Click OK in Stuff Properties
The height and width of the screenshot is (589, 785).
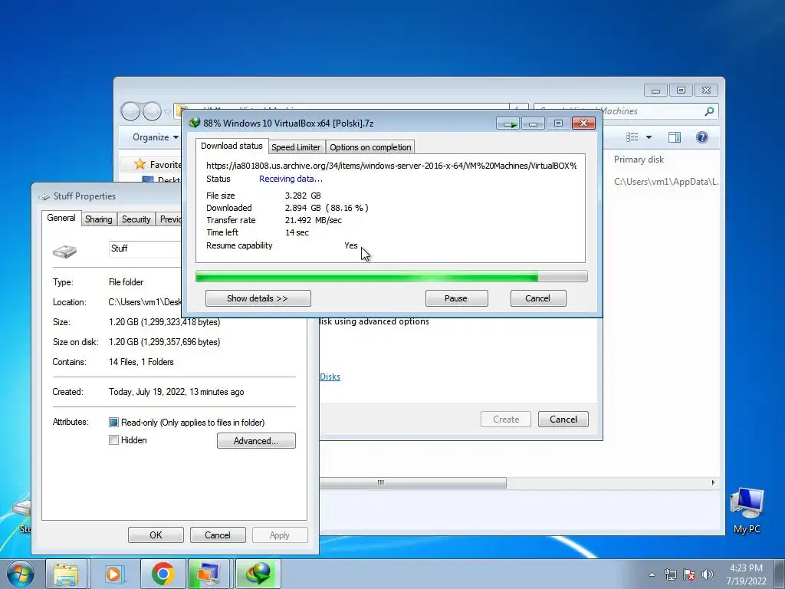156,535
